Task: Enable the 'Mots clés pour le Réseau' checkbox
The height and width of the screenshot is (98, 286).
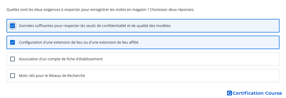Action: pyautogui.click(x=12, y=76)
